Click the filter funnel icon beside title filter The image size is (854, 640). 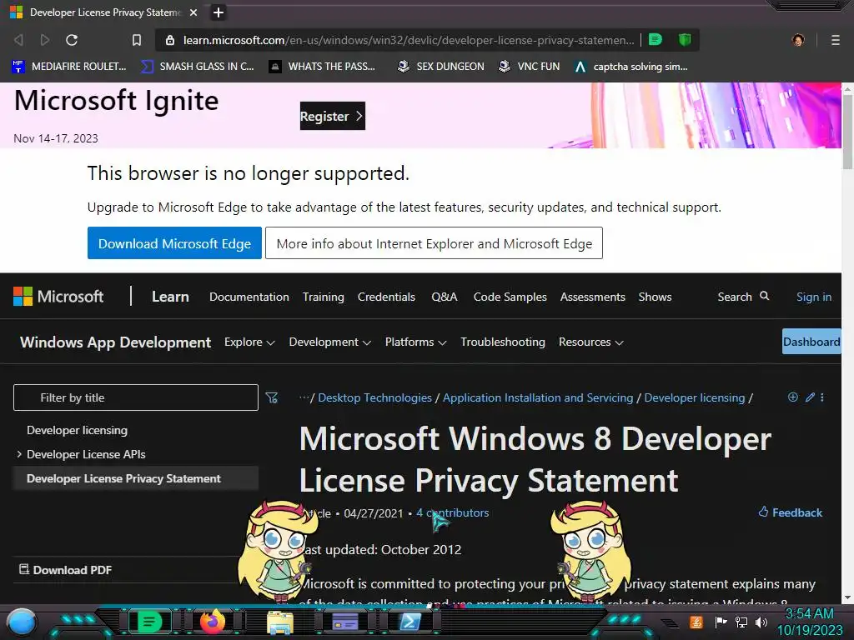pyautogui.click(x=271, y=397)
